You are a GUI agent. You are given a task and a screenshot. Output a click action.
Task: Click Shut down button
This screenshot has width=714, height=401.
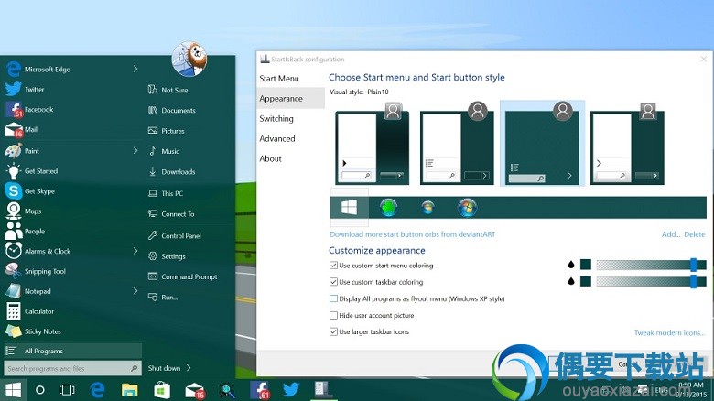click(165, 368)
